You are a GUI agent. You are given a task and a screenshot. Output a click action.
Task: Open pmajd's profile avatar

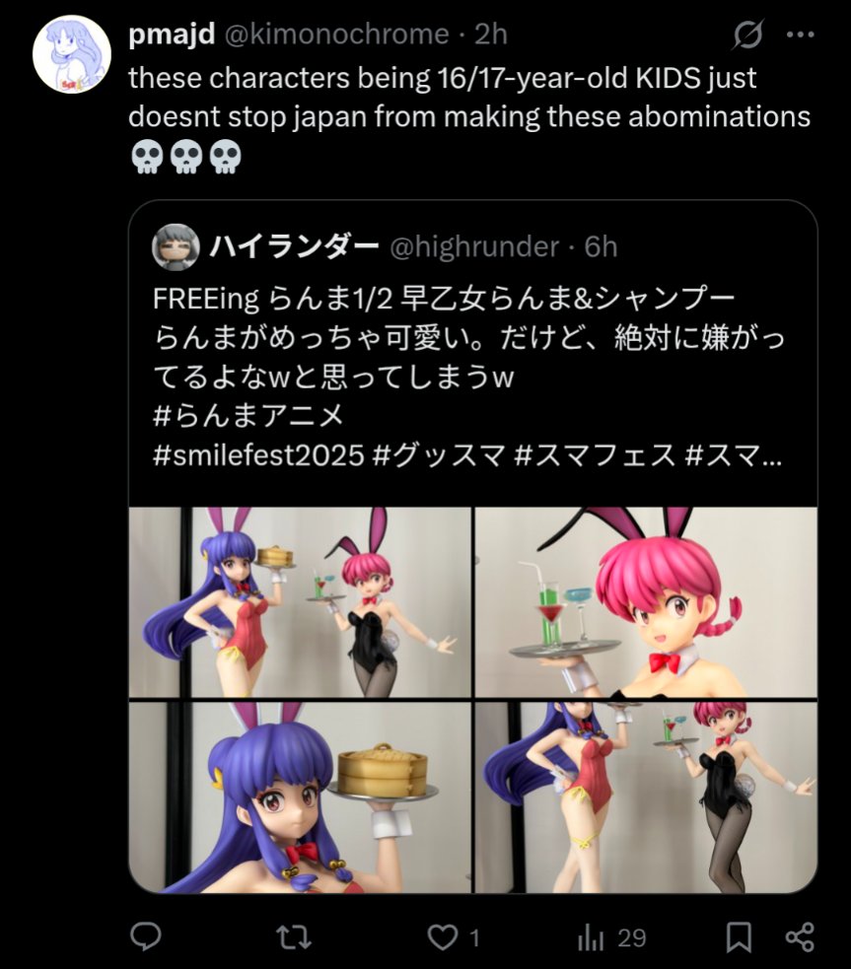(x=72, y=54)
